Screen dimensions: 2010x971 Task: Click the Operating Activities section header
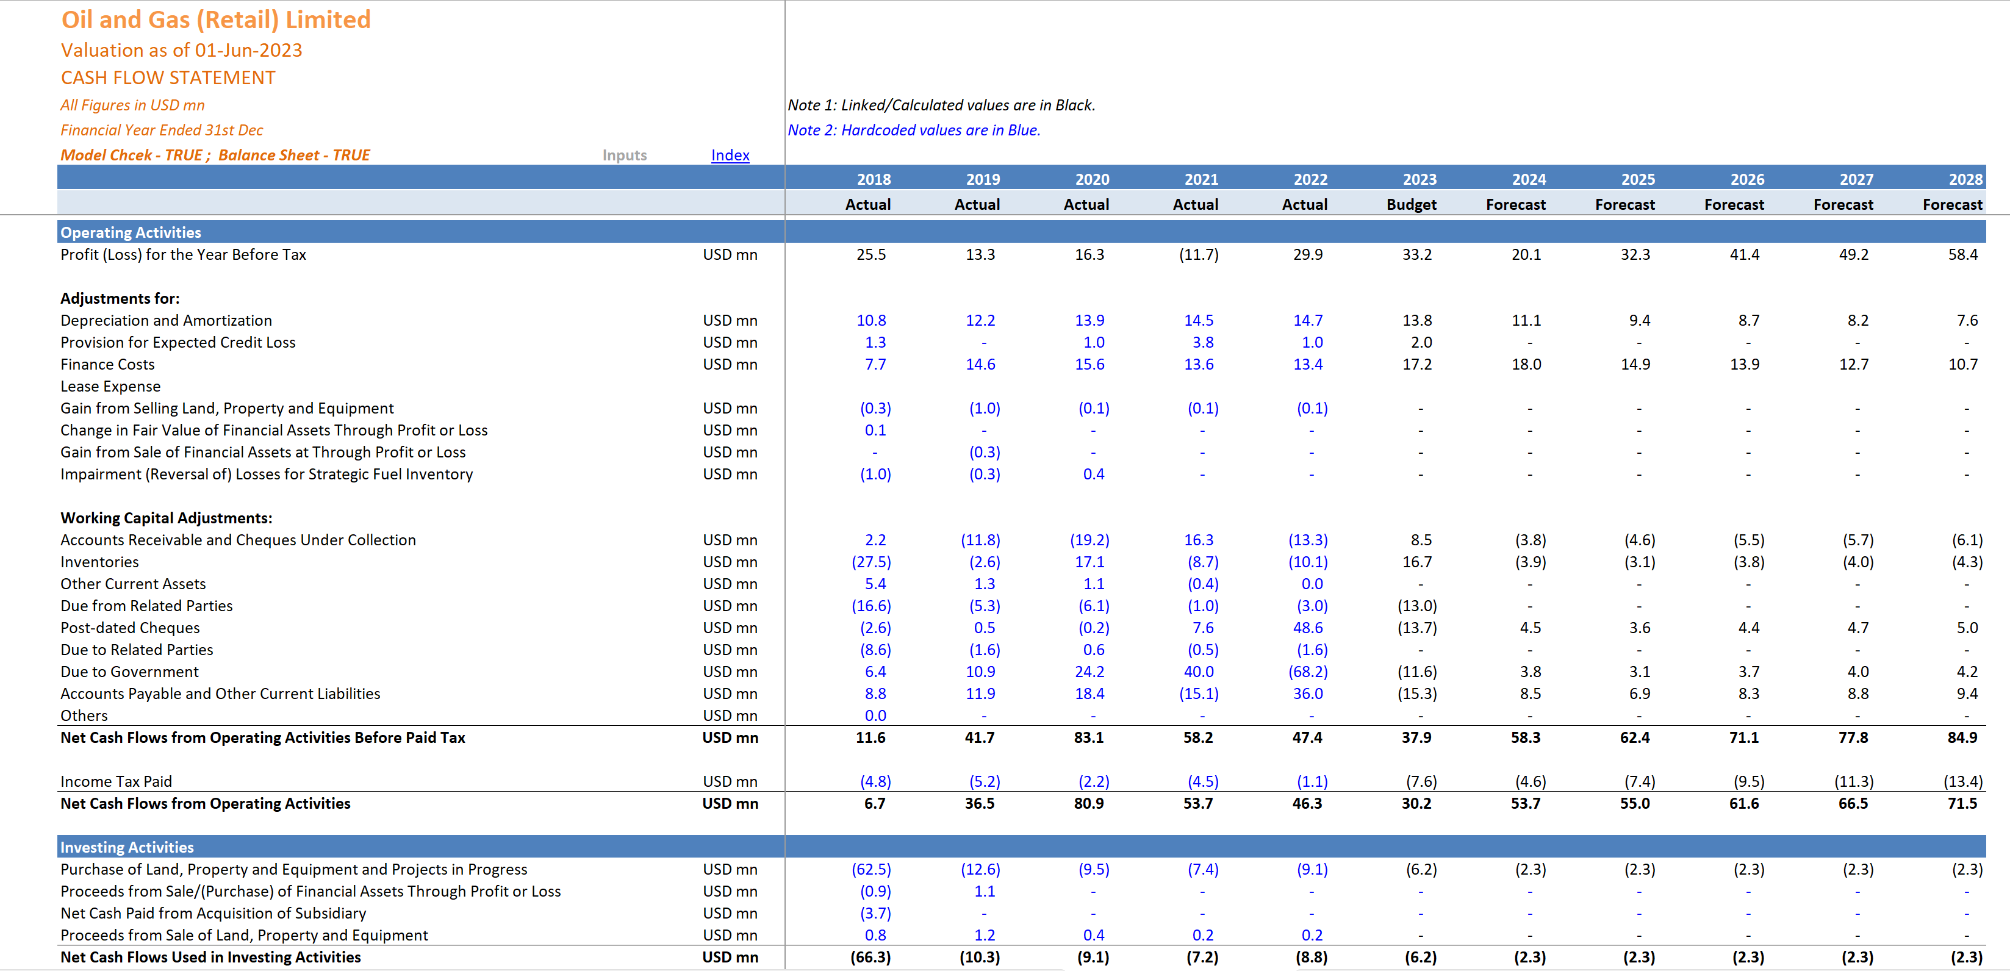pos(131,232)
